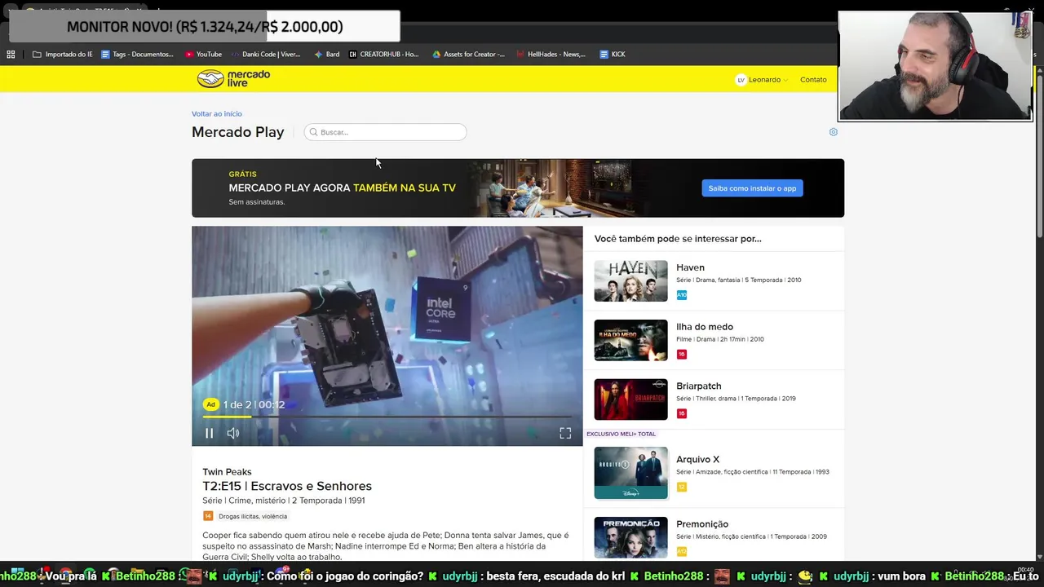
Task: Click T2:E15 Escravos e Senhores title
Action: click(x=287, y=486)
